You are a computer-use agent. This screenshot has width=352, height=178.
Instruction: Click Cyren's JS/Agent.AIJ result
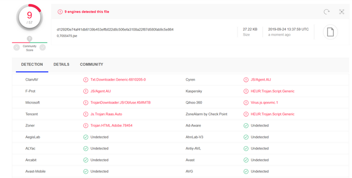(261, 80)
